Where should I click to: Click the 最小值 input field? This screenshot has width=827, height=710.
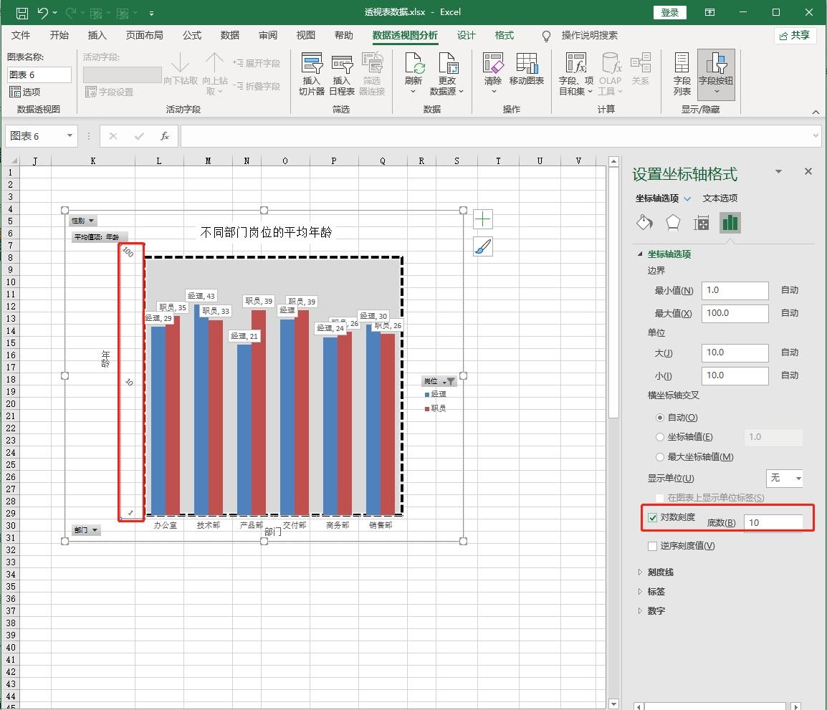735,290
